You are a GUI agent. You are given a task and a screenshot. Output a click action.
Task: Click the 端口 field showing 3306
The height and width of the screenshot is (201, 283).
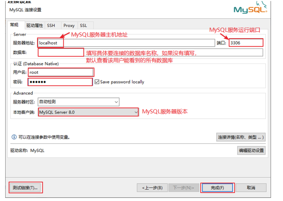(246, 43)
